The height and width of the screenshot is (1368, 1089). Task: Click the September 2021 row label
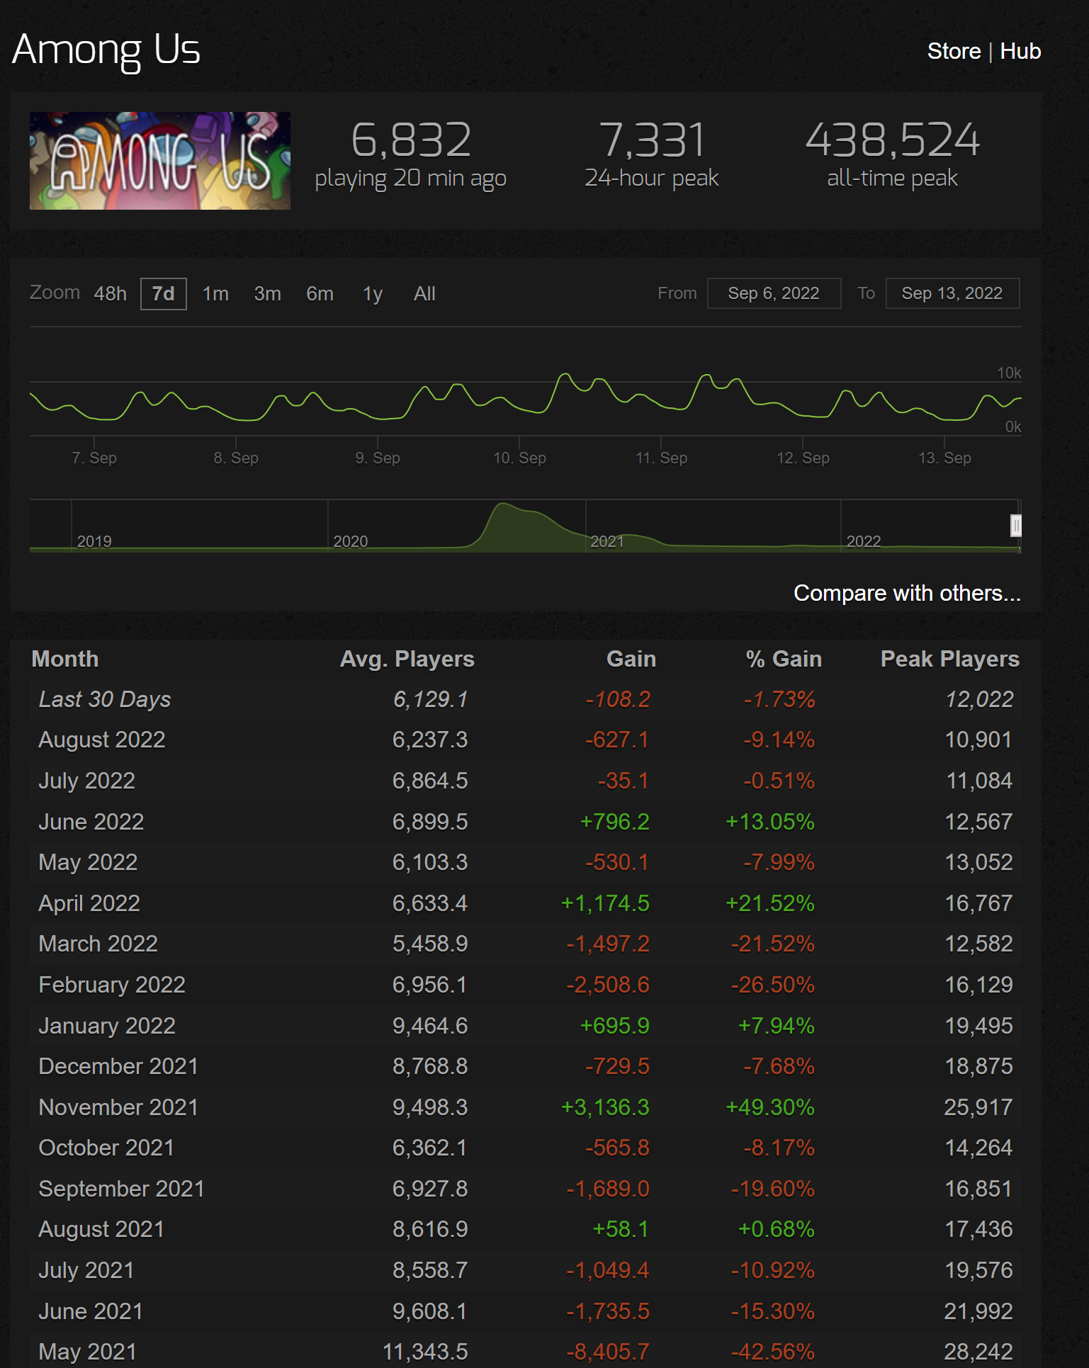(122, 1189)
